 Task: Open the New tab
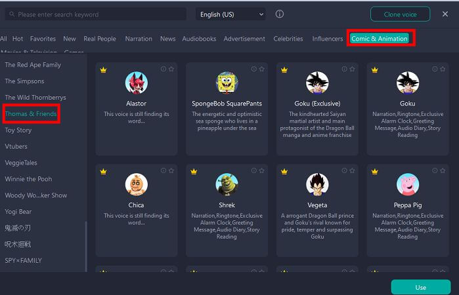[x=70, y=39]
